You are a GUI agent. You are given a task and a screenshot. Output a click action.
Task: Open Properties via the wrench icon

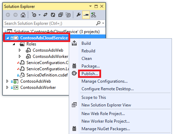click(78, 15)
